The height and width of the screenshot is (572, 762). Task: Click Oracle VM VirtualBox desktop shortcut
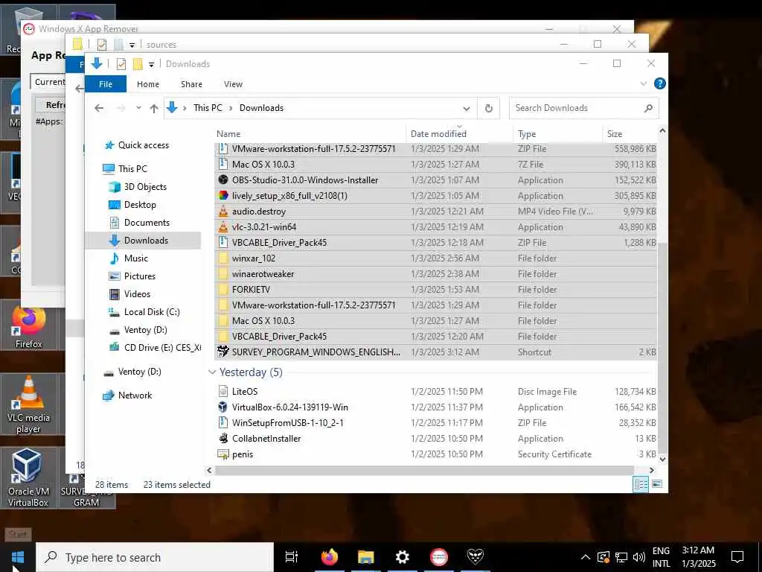pyautogui.click(x=28, y=478)
